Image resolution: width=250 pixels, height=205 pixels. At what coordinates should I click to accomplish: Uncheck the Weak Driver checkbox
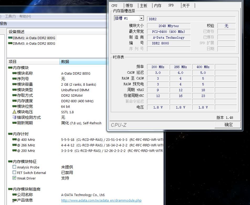coord(14,178)
